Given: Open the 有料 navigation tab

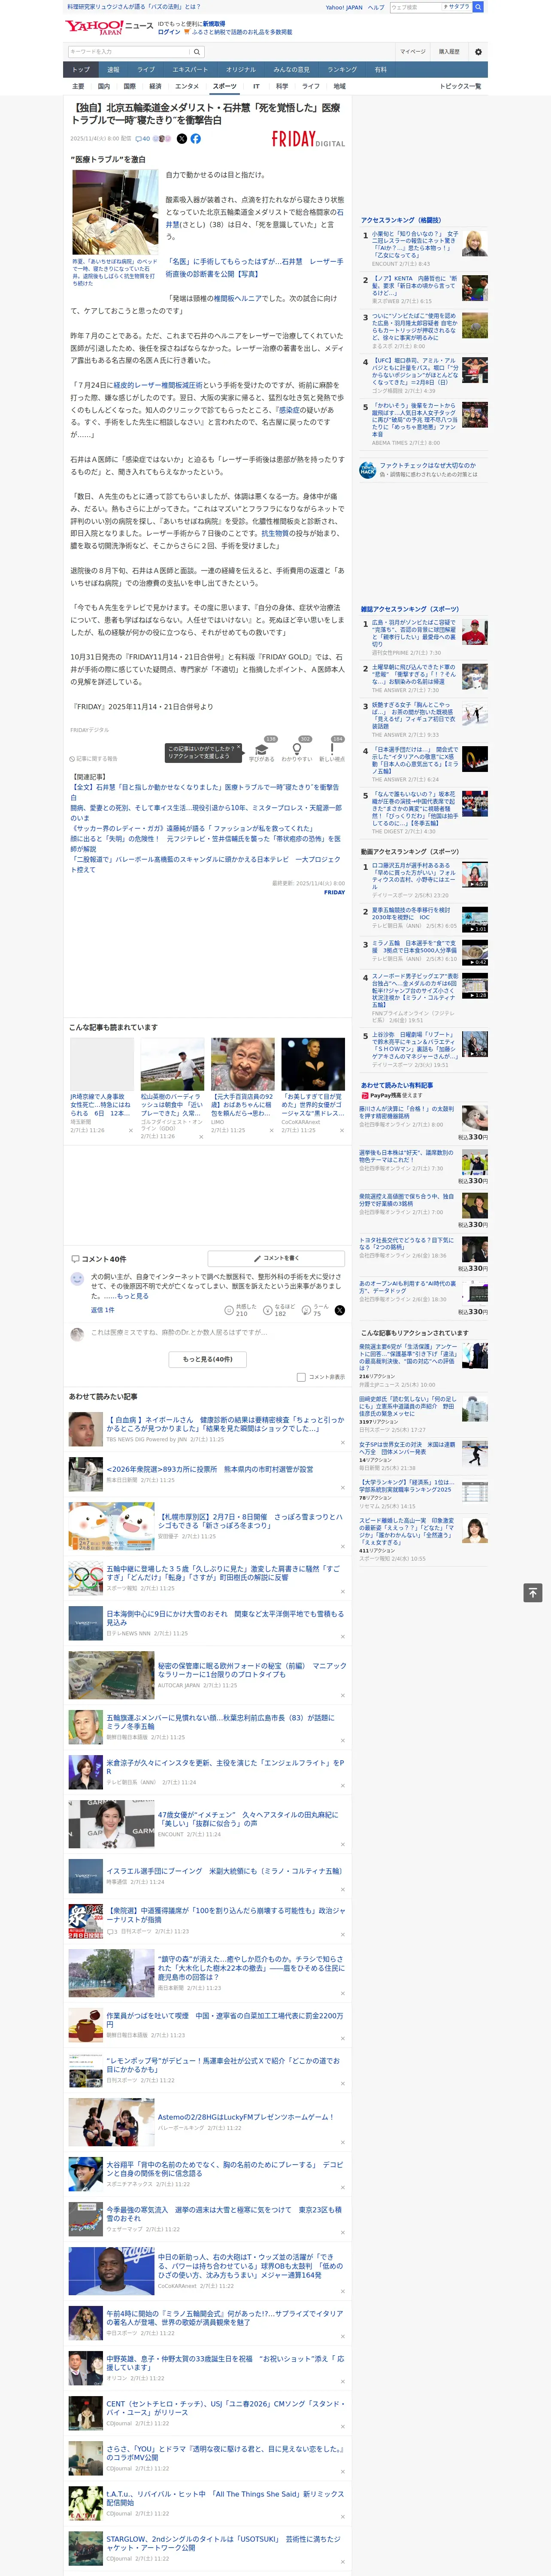Looking at the screenshot, I should click(380, 70).
